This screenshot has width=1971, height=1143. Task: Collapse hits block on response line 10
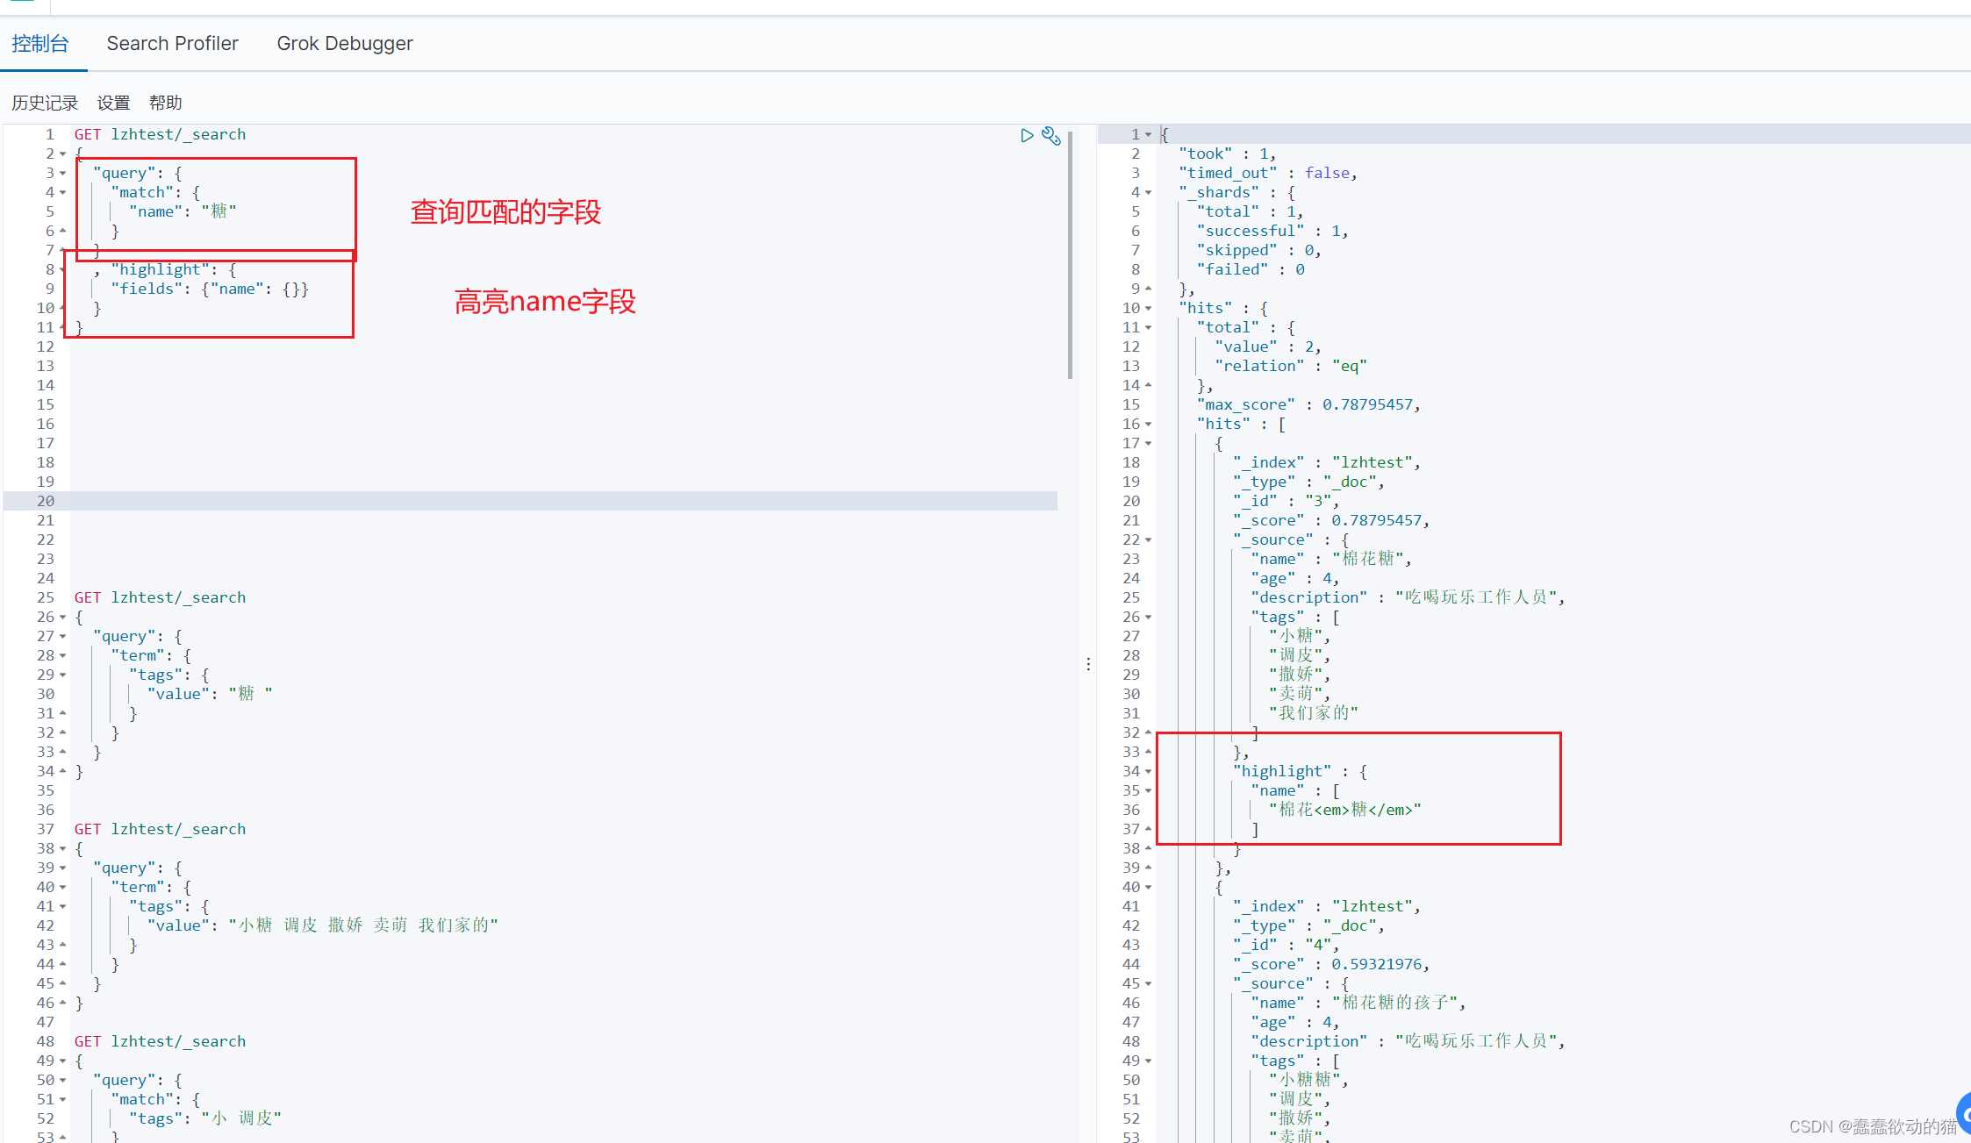1148,308
